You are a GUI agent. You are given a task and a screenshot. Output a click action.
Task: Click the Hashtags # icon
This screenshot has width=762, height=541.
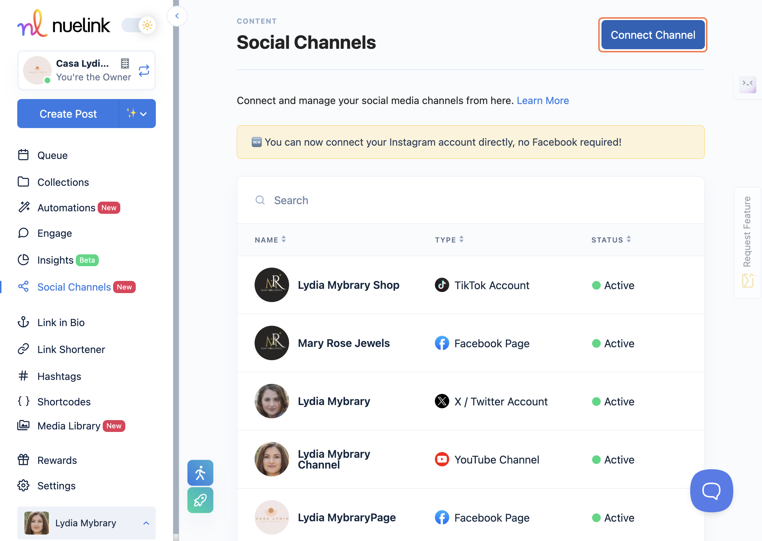[23, 376]
